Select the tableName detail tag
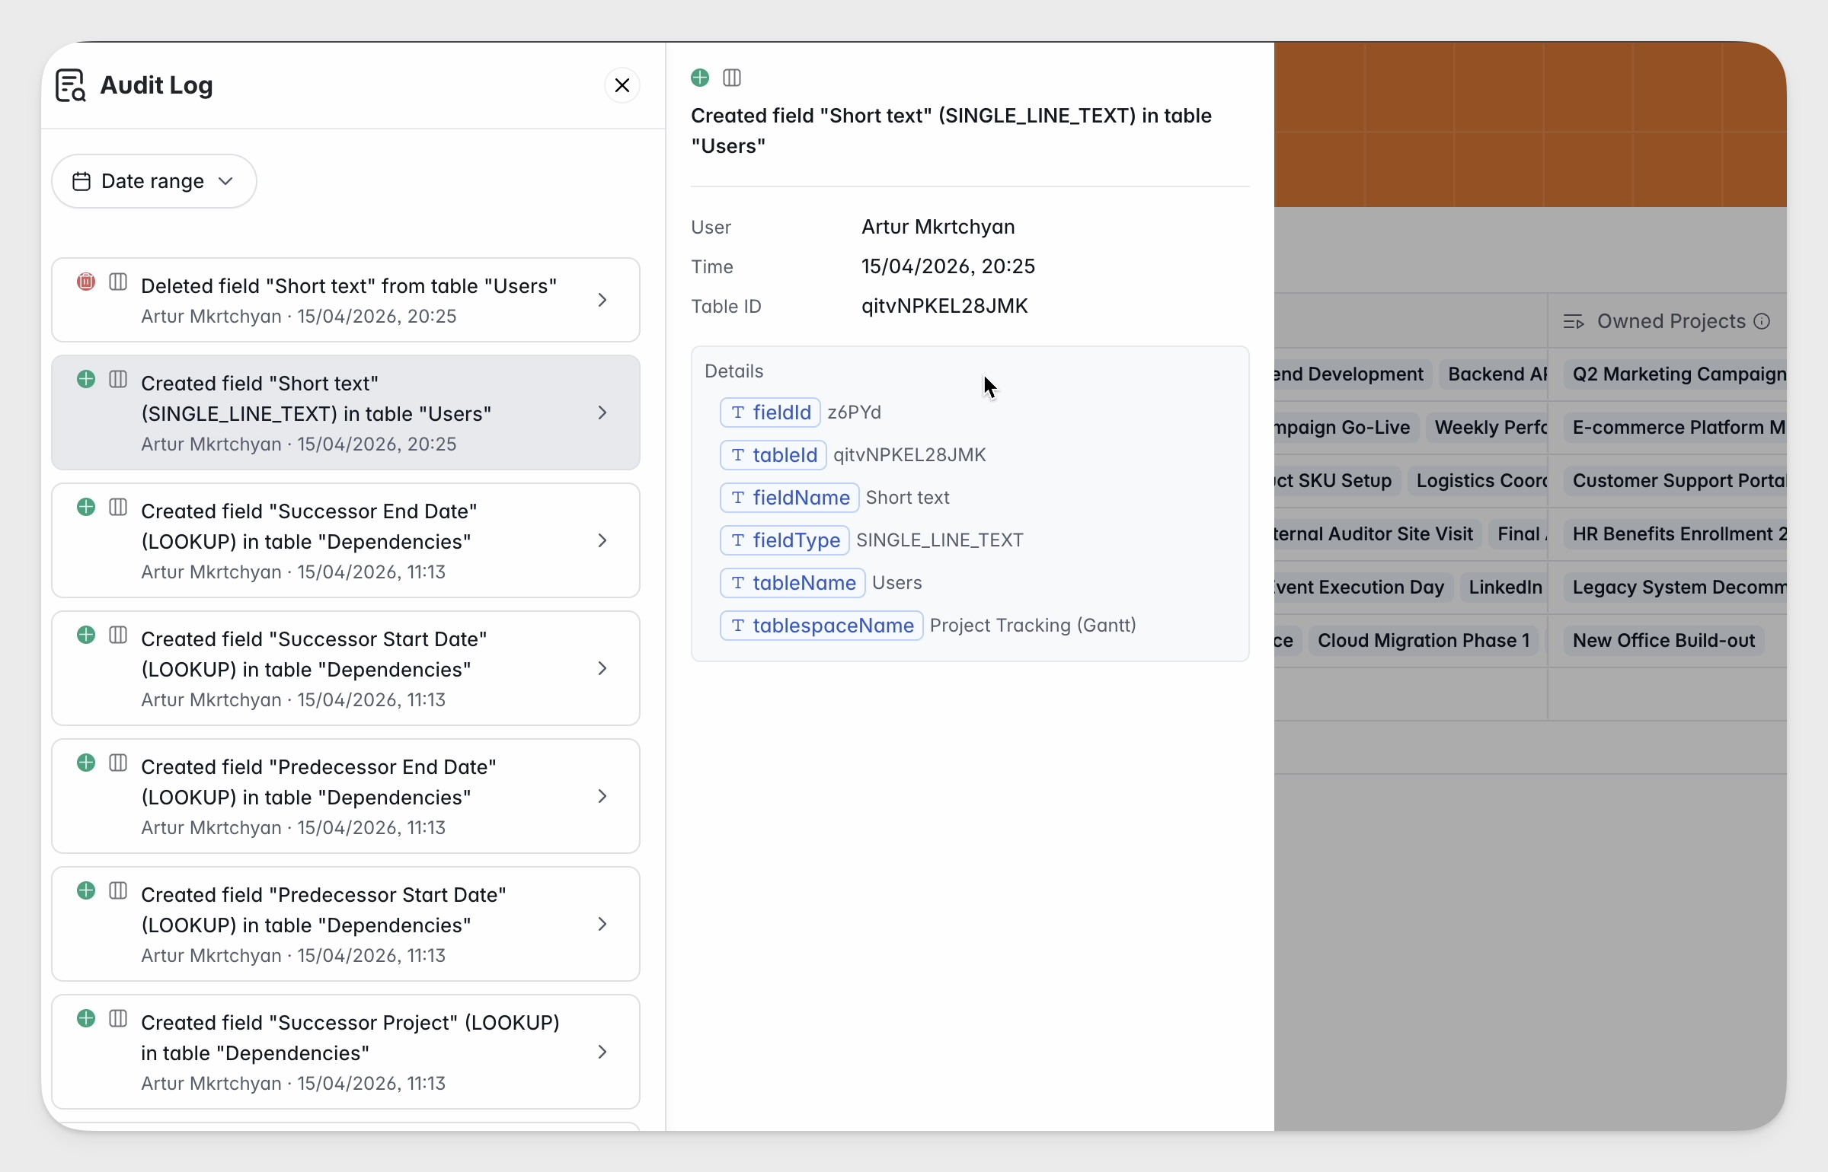1828x1172 pixels. coord(793,583)
